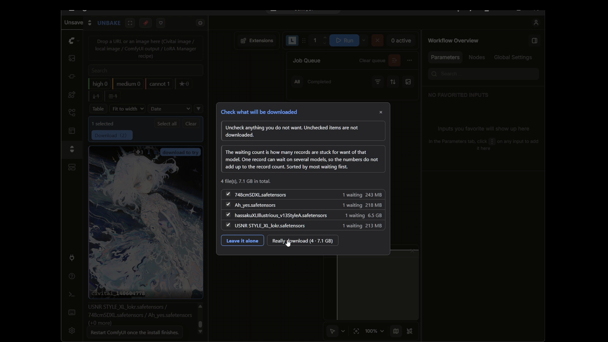
Task: Click the fit view icon in canvas toolbar
Action: coord(356,331)
